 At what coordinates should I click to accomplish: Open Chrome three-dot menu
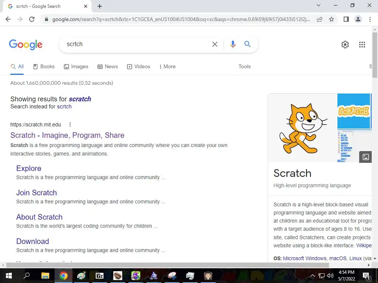point(370,19)
